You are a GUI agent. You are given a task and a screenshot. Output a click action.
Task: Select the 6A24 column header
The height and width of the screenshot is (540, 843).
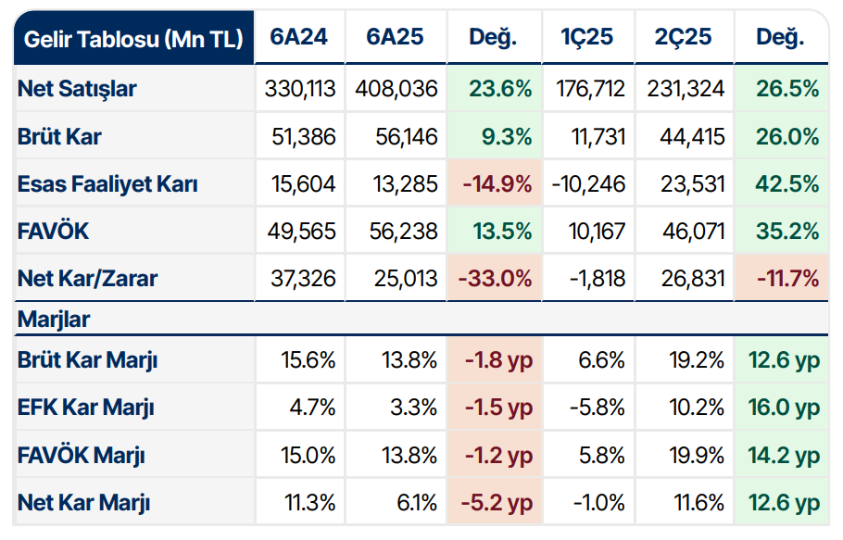click(298, 38)
